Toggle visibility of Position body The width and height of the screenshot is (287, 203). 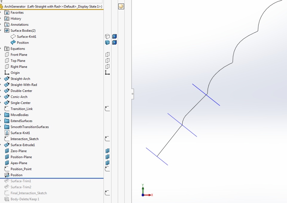tap(107, 42)
